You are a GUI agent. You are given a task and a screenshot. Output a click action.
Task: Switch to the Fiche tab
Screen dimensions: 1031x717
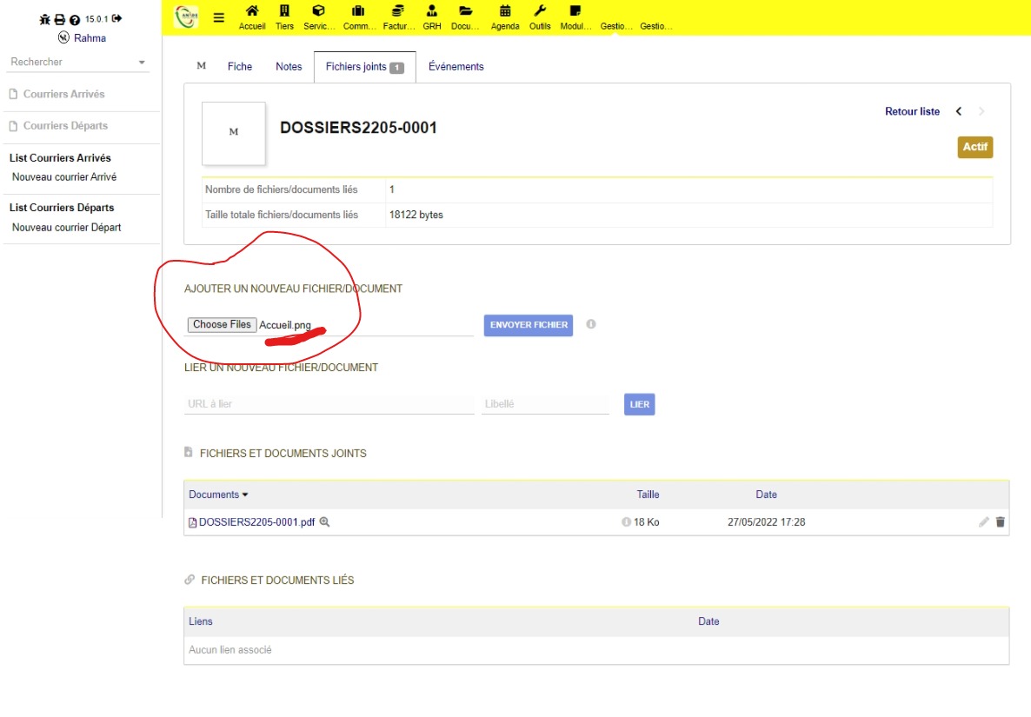240,66
